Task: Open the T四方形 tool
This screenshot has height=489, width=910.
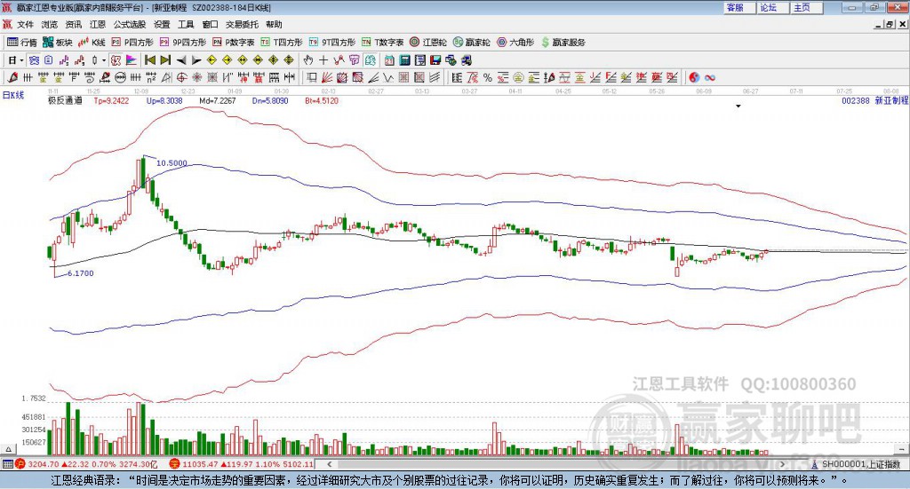Action: (282, 43)
